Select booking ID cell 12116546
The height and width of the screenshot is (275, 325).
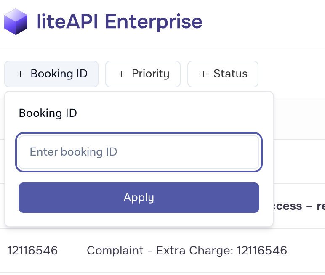click(x=32, y=250)
